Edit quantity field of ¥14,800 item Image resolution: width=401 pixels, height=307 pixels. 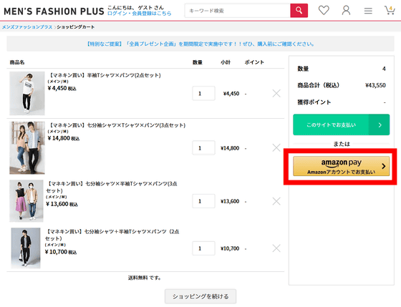pos(203,147)
